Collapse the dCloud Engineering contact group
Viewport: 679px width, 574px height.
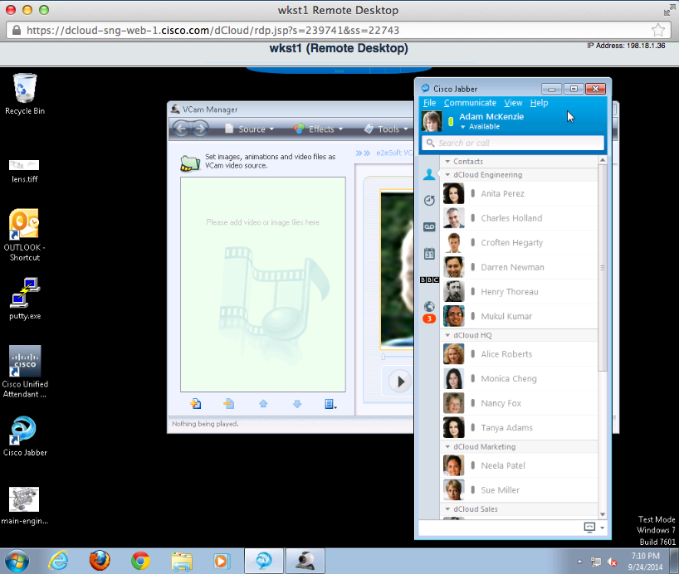(447, 175)
